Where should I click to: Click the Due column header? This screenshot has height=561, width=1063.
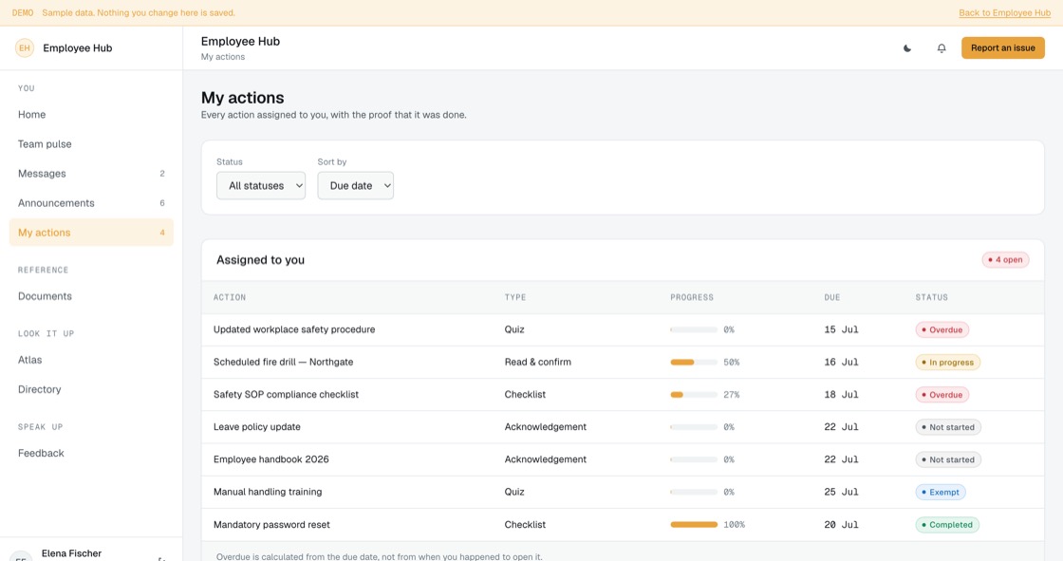832,298
